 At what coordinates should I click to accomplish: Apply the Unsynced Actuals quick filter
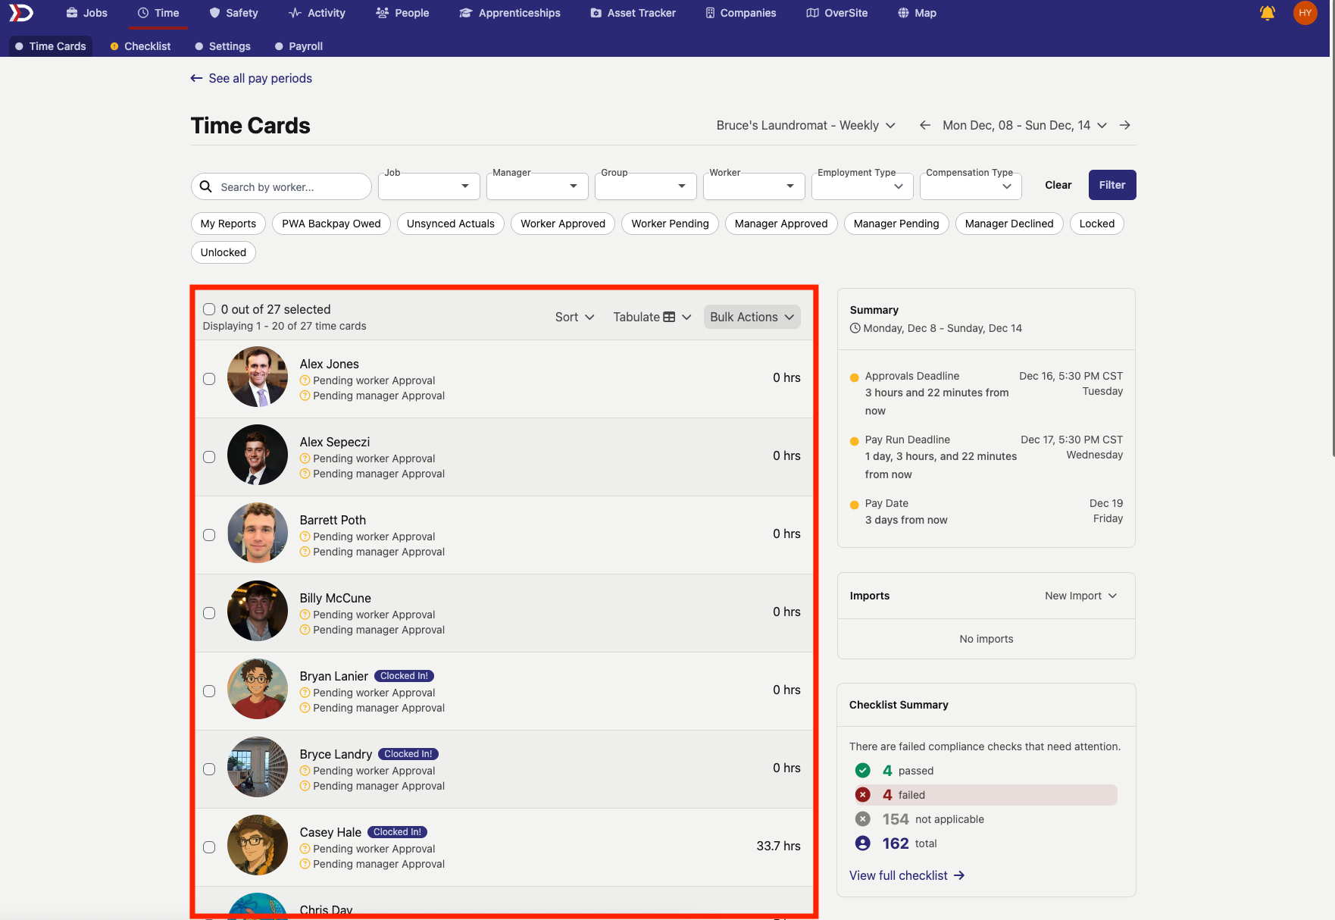coord(451,224)
